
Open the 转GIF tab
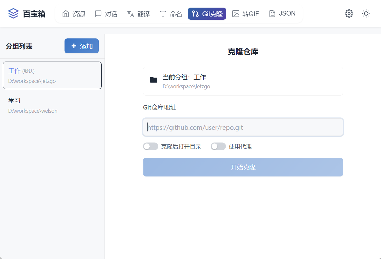tap(246, 14)
